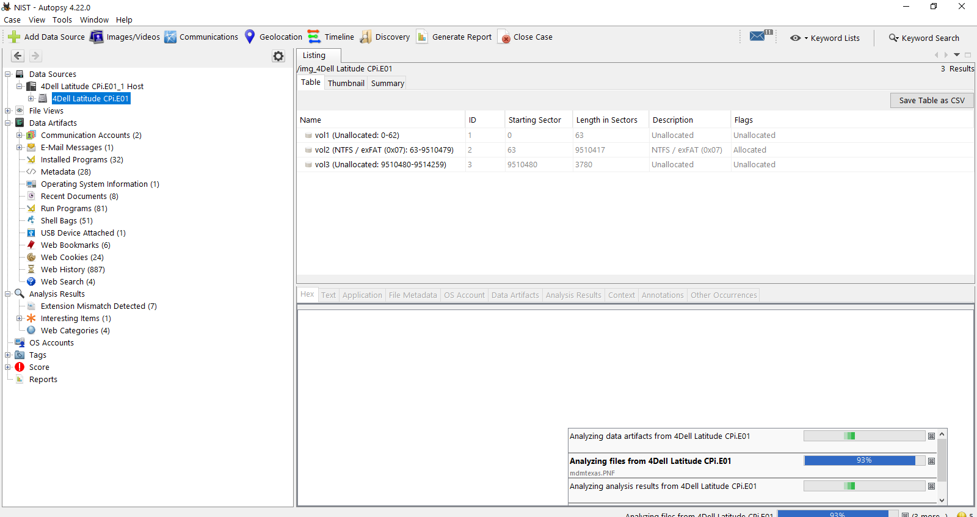Open tree view gear options
This screenshot has height=517, width=977.
(278, 56)
